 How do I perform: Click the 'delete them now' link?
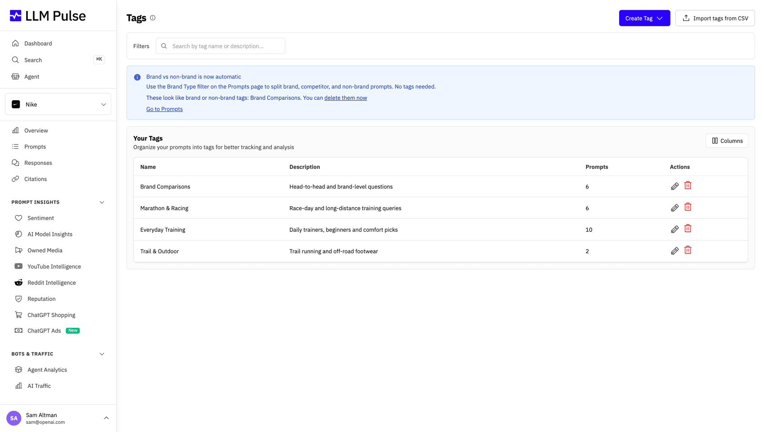[346, 98]
